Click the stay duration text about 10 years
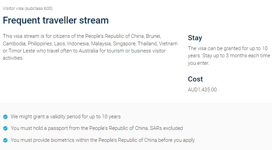This screenshot has height=150, width=272. pos(229,56)
